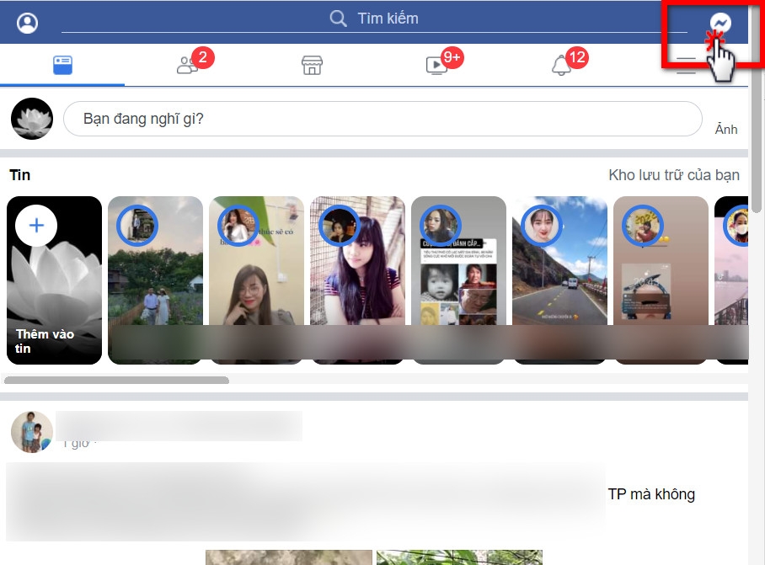Open the post author's avatar picture
This screenshot has width=765, height=565.
[31, 431]
